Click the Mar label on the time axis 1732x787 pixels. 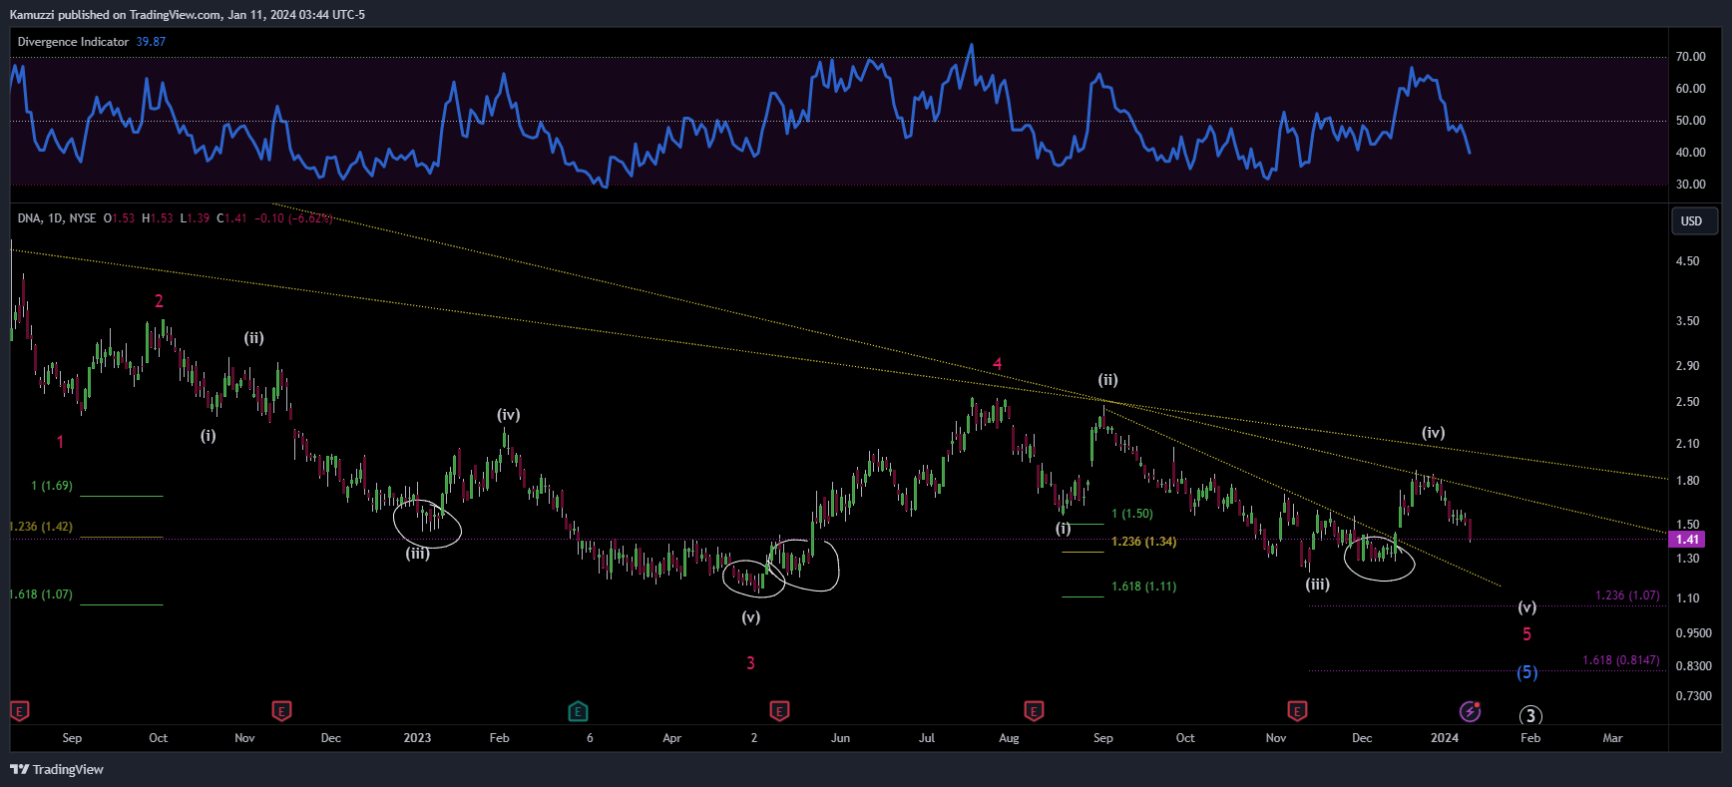[1612, 738]
